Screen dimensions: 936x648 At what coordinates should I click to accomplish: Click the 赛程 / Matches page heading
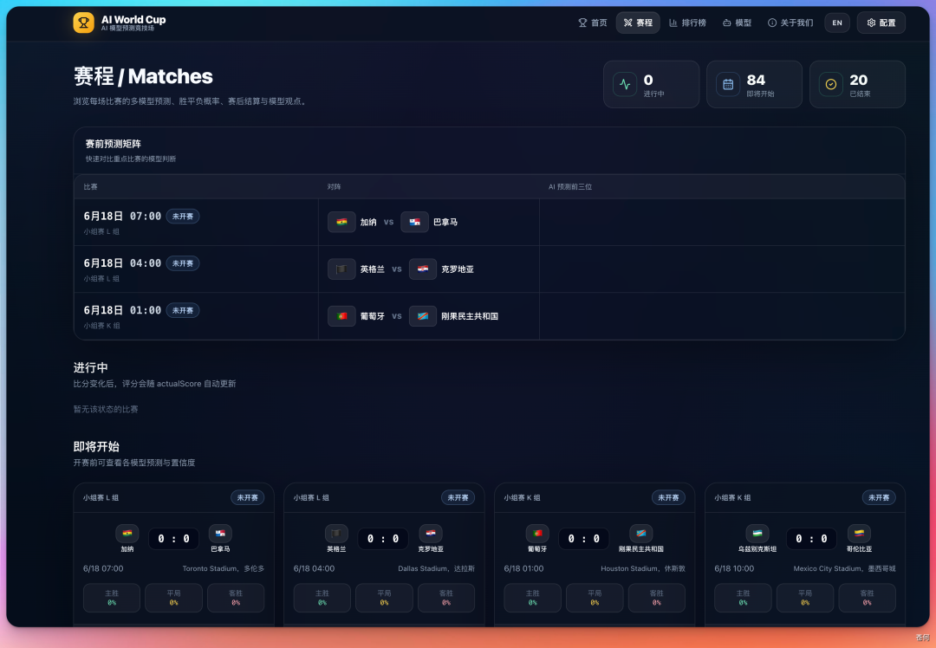(x=143, y=76)
